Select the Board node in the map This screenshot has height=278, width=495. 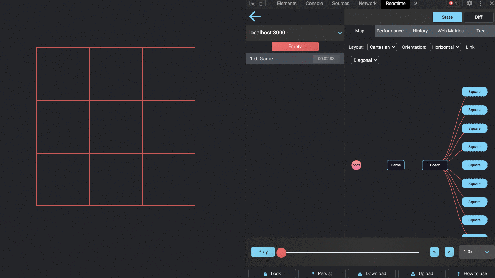click(435, 165)
